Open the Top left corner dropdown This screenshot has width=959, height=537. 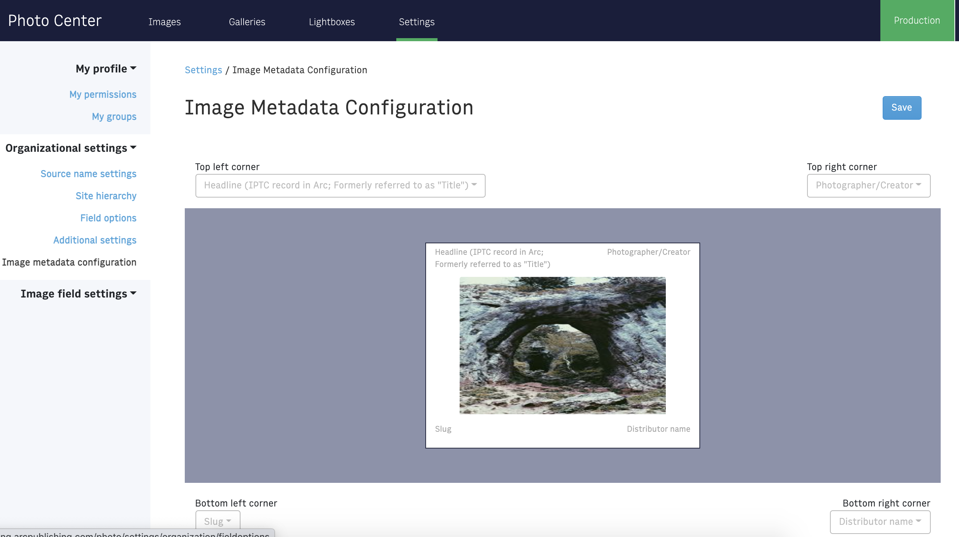point(340,185)
